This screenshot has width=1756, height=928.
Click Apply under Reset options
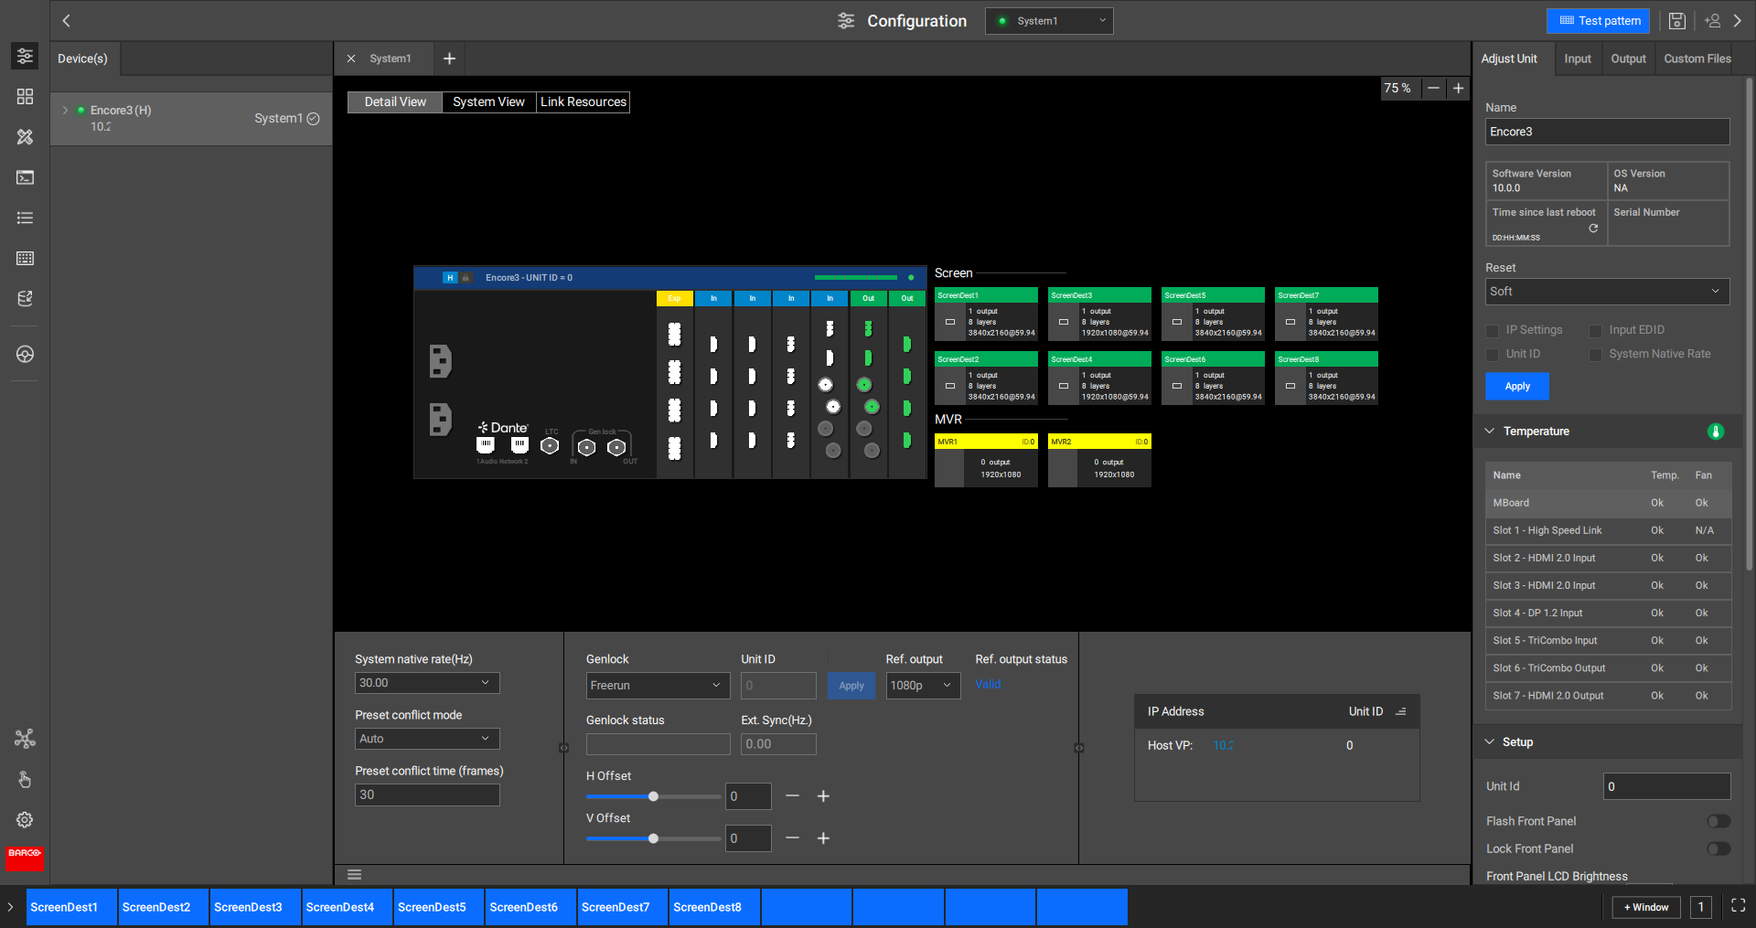coord(1517,386)
